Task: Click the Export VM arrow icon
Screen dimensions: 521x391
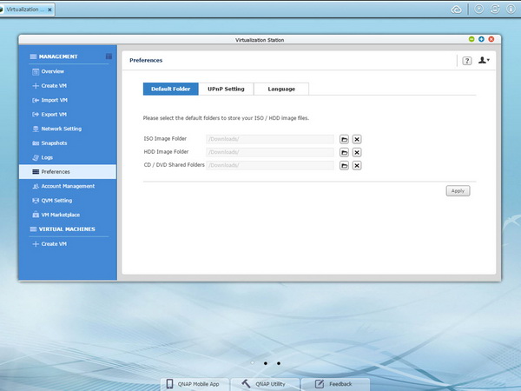Action: (x=36, y=115)
